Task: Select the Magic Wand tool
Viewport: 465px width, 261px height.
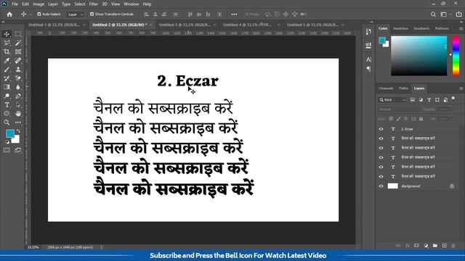Action: click(x=18, y=43)
